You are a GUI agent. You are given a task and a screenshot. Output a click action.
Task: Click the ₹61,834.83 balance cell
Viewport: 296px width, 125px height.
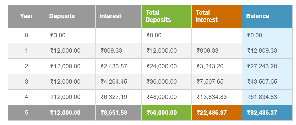(267, 97)
